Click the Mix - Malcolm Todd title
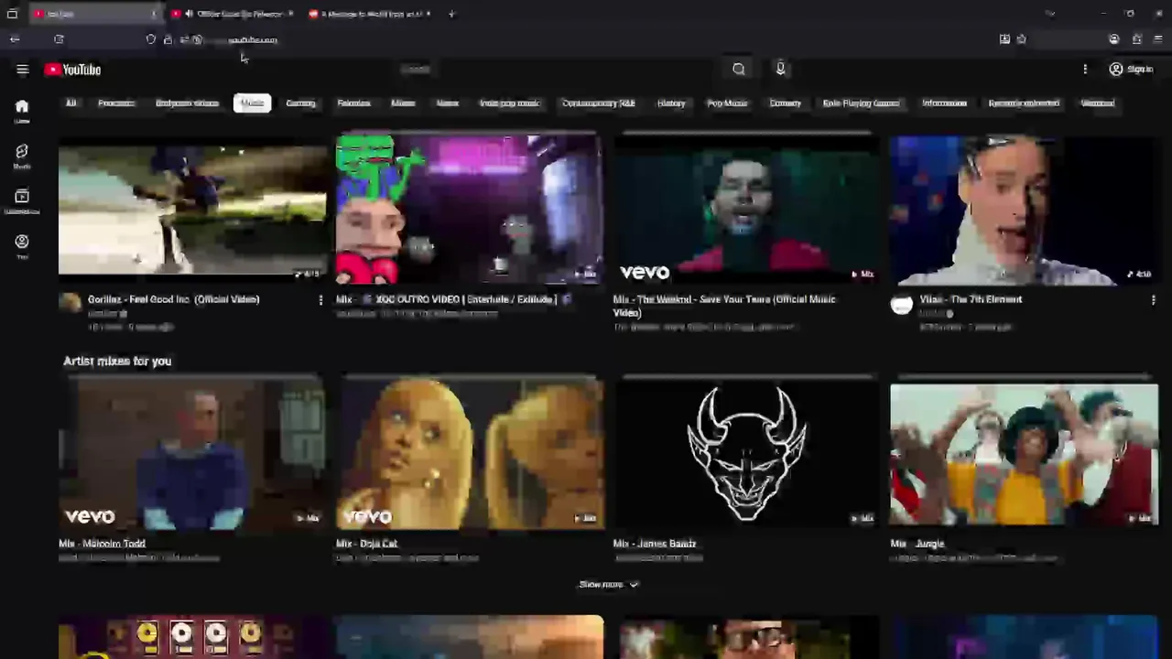 pyautogui.click(x=102, y=544)
